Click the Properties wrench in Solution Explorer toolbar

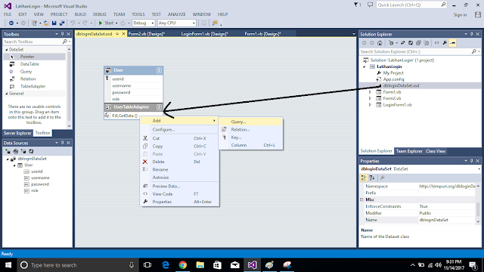pos(445,43)
